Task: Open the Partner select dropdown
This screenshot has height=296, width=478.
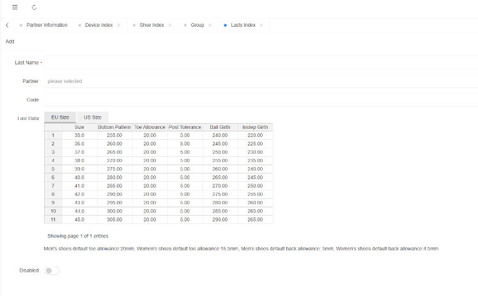Action: click(x=256, y=81)
